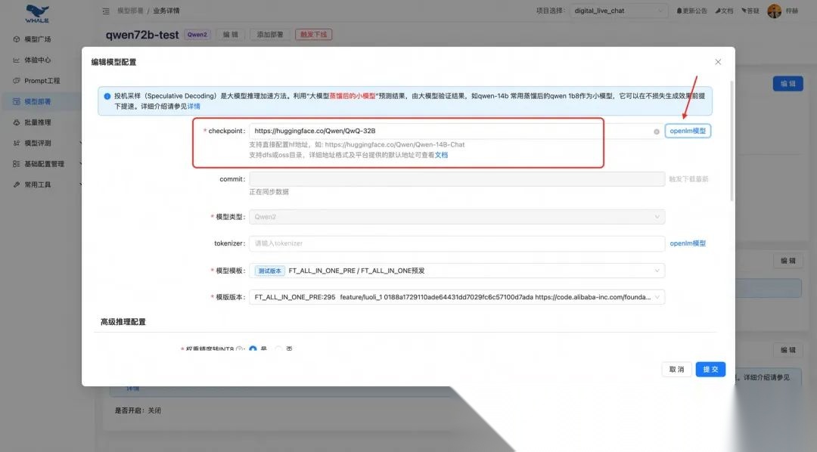Image resolution: width=817 pixels, height=452 pixels.
Task: Click the 模型广场 sidebar icon
Action: (16, 39)
